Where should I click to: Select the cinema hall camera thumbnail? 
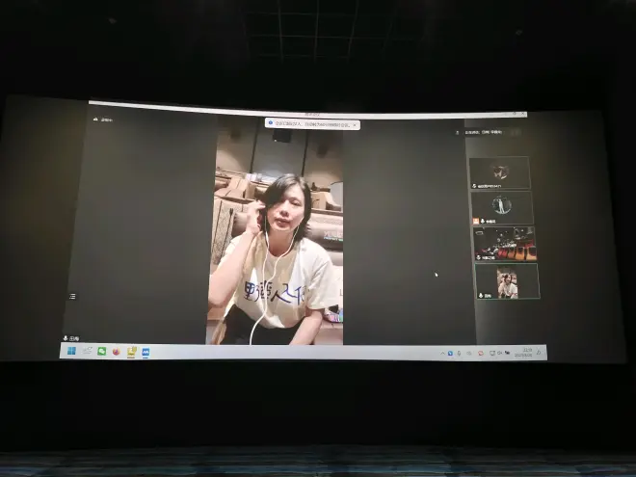tap(504, 243)
